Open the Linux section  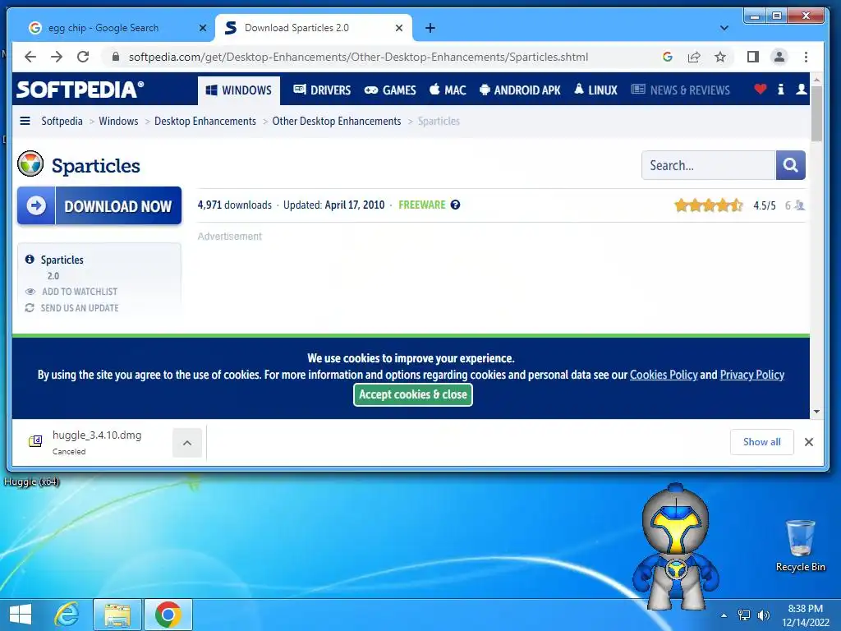[595, 90]
